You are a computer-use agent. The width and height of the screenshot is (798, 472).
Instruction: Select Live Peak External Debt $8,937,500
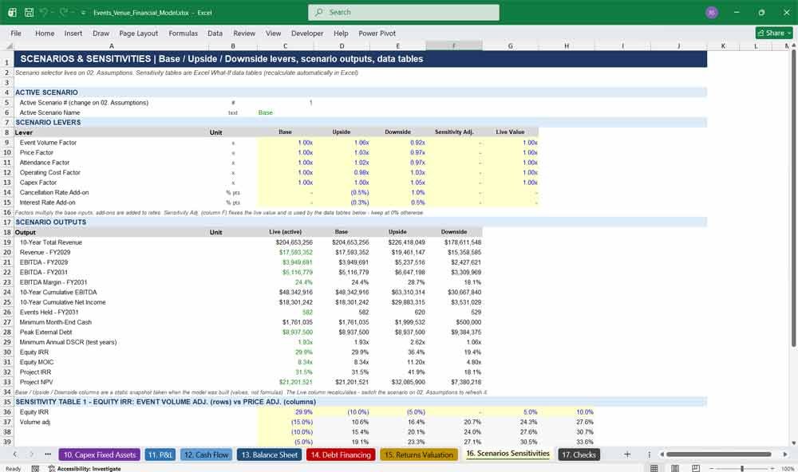pyautogui.click(x=285, y=332)
